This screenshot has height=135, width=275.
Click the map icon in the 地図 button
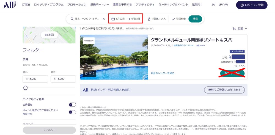point(46,35)
